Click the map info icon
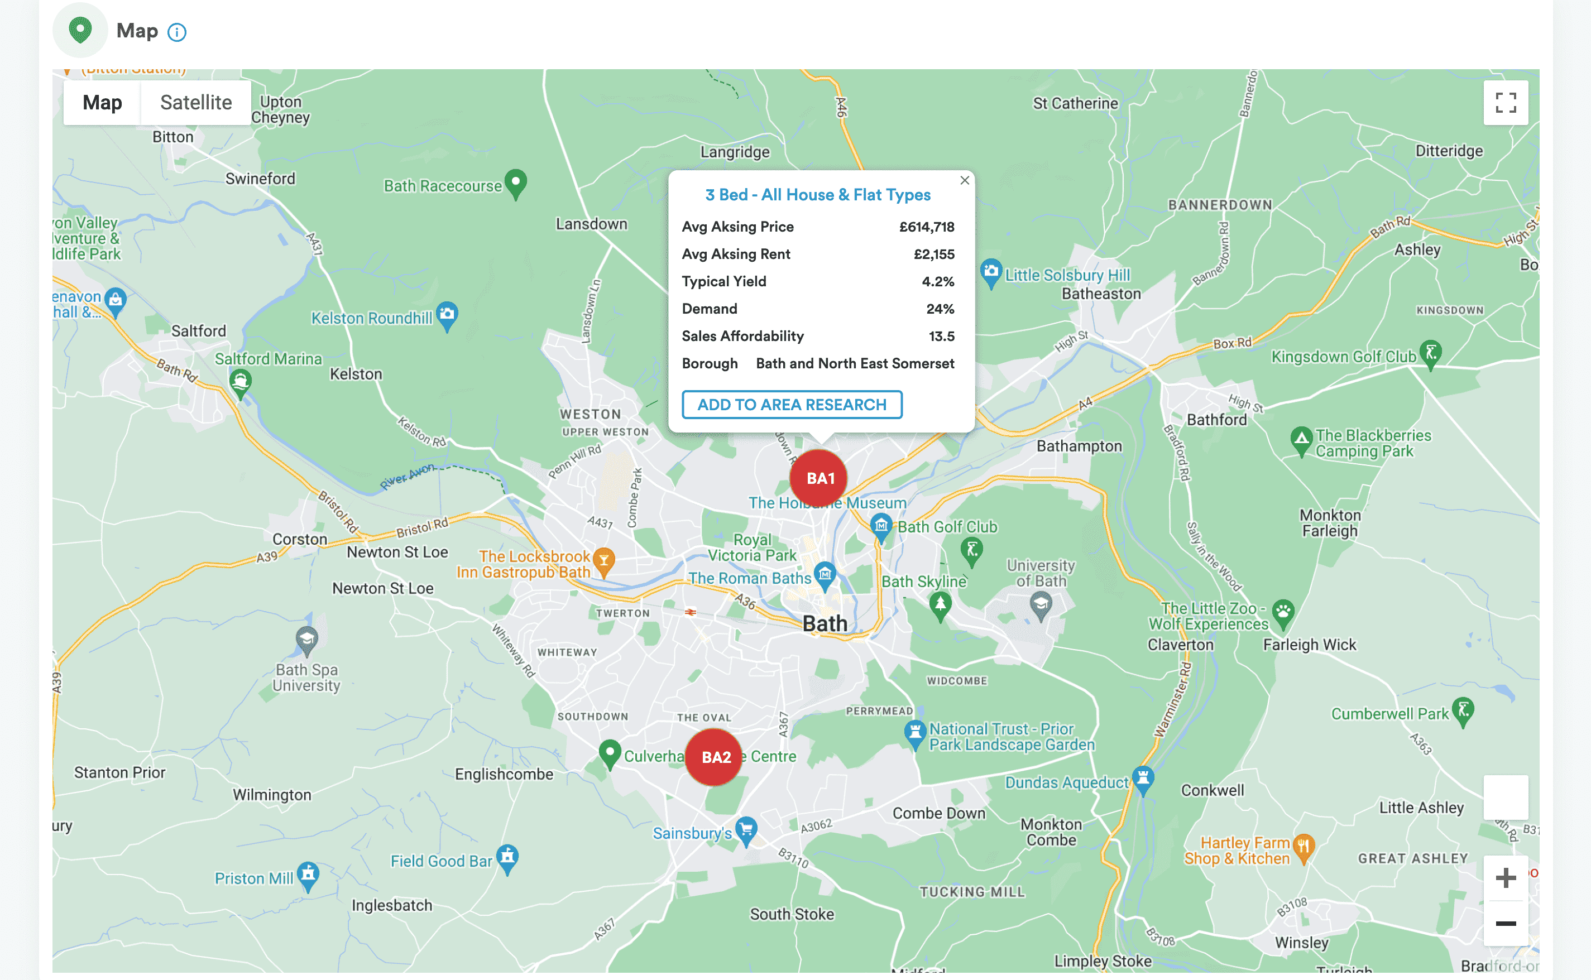Screen dimensions: 1591x980 coord(177,32)
